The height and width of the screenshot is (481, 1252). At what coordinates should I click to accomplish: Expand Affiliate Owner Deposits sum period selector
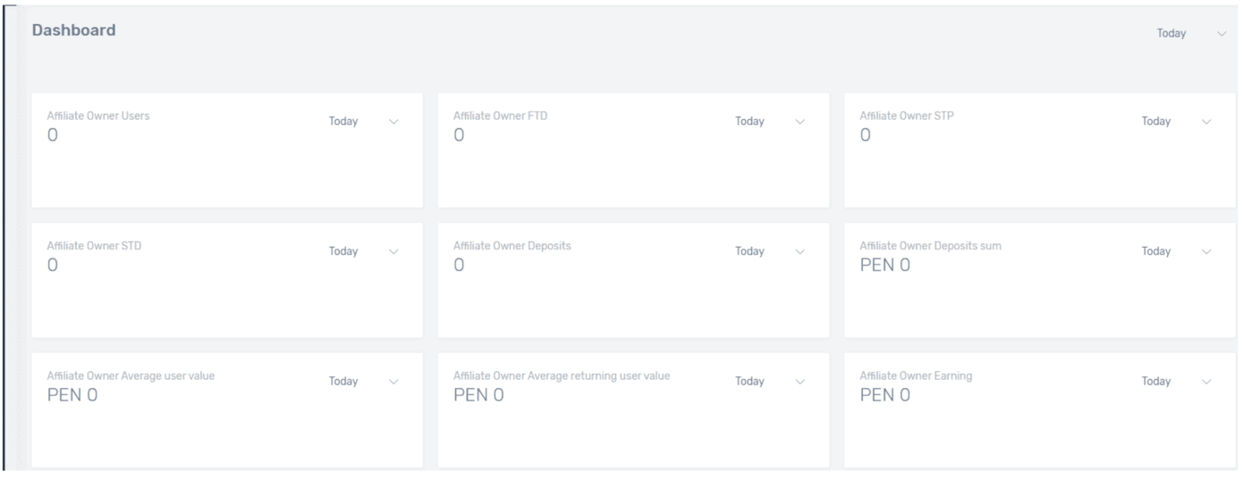coord(1156,251)
